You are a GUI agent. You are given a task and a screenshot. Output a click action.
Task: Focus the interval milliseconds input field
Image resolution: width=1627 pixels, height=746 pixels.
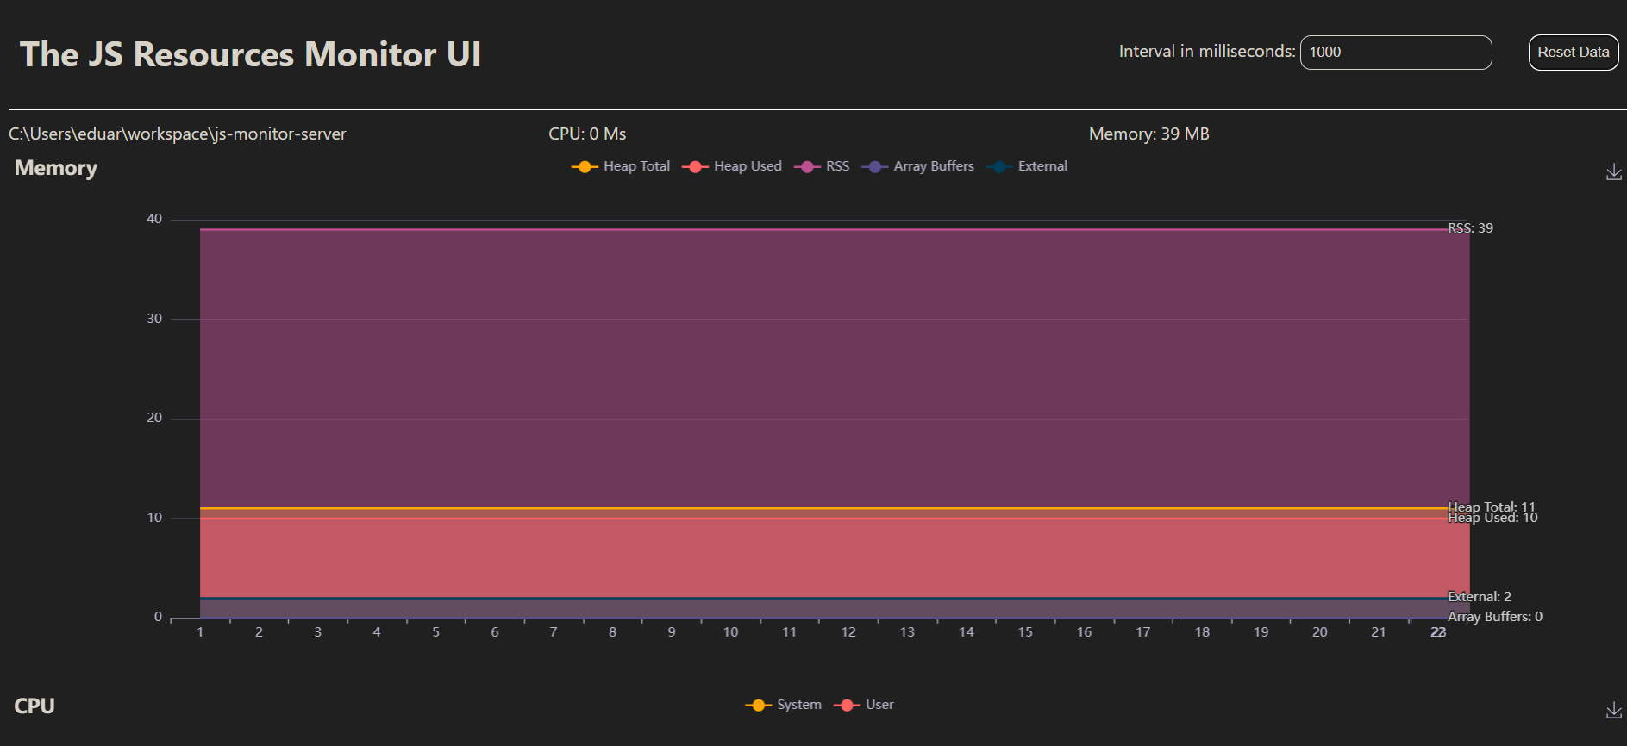(1396, 53)
